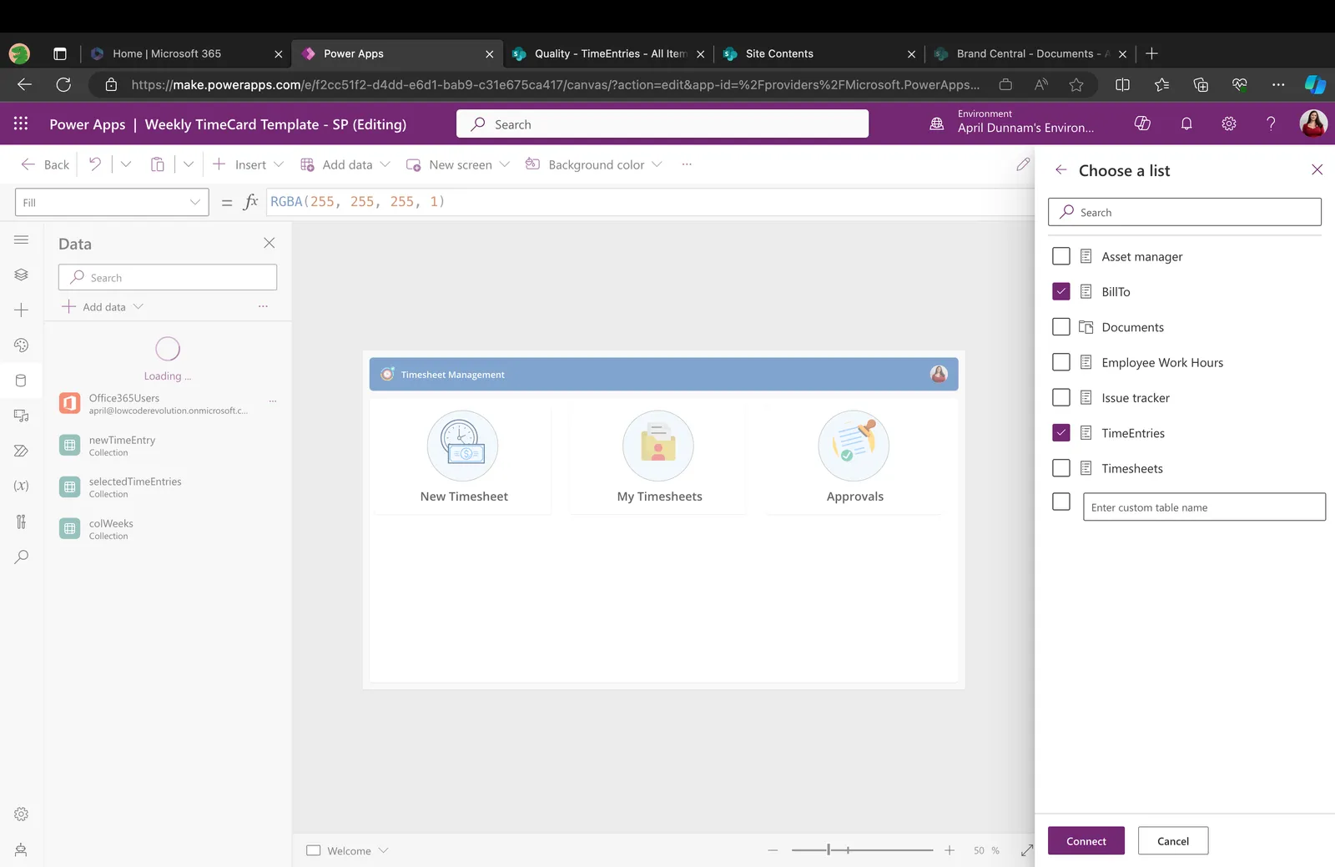Expand the Insert dropdown chevron
This screenshot has width=1335, height=867.
pyautogui.click(x=279, y=164)
